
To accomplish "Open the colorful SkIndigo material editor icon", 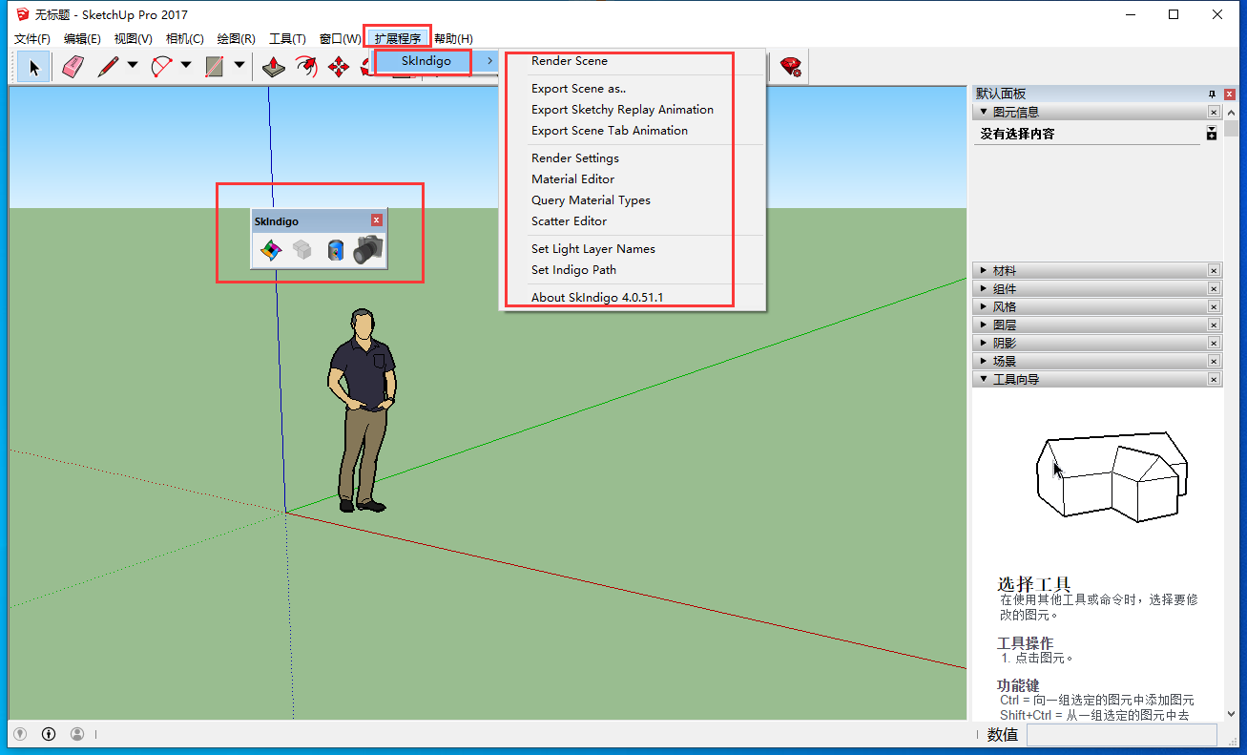I will (271, 251).
